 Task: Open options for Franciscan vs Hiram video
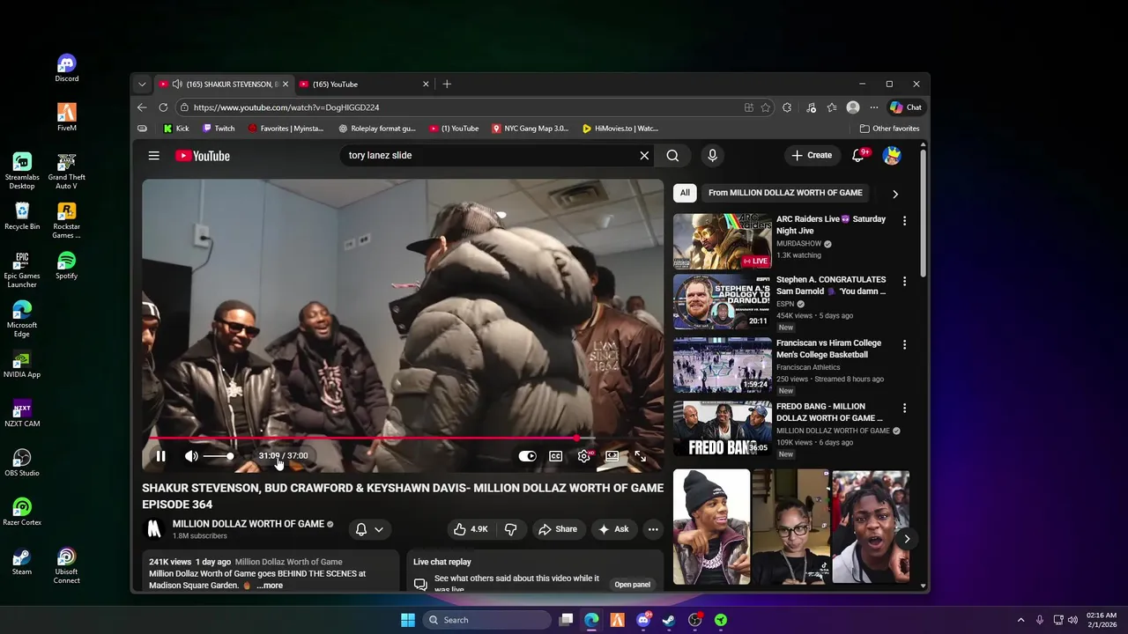[904, 345]
